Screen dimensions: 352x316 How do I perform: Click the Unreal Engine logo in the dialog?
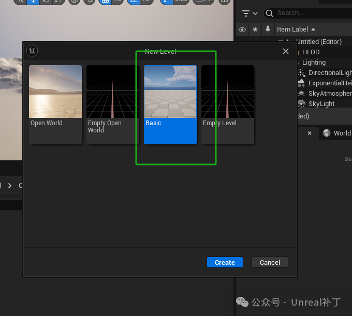coord(32,51)
